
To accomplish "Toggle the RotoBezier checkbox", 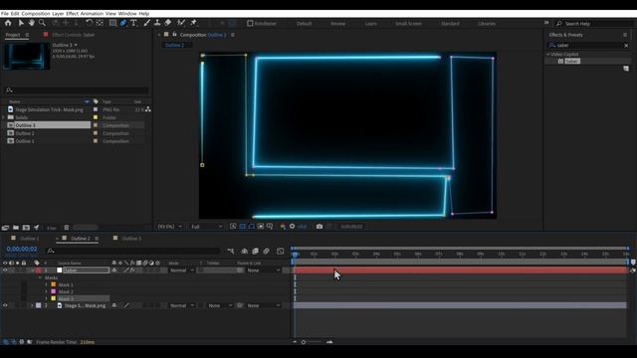I will click(x=250, y=24).
